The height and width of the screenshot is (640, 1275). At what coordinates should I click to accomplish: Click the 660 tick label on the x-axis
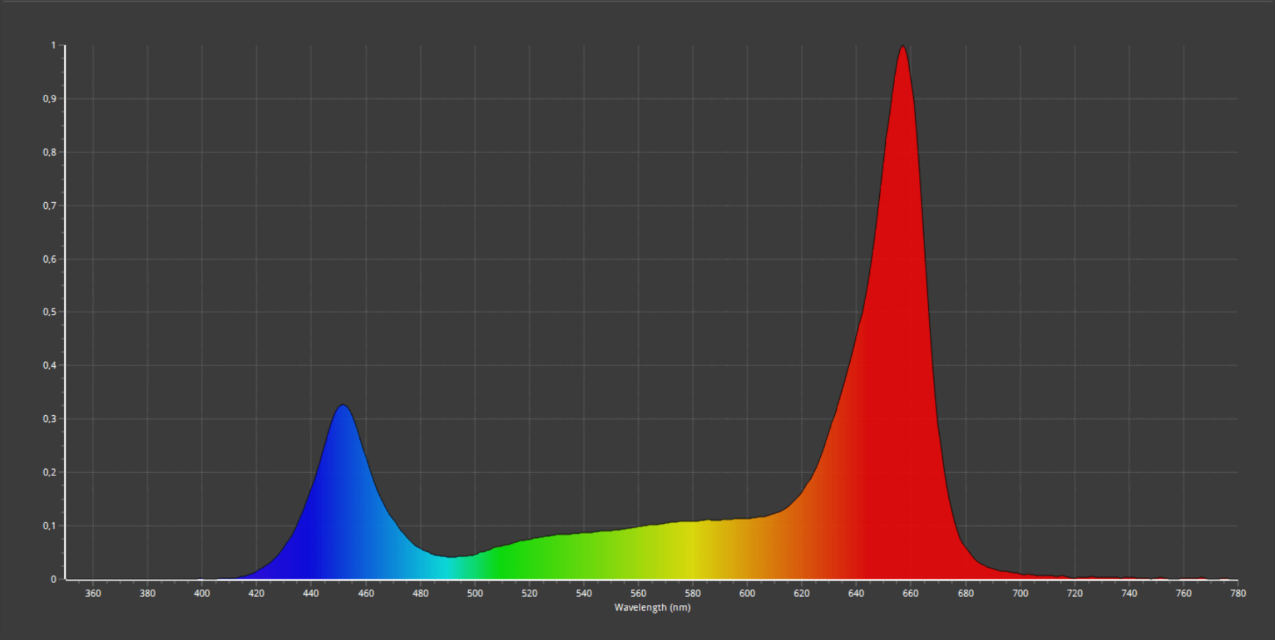[910, 594]
